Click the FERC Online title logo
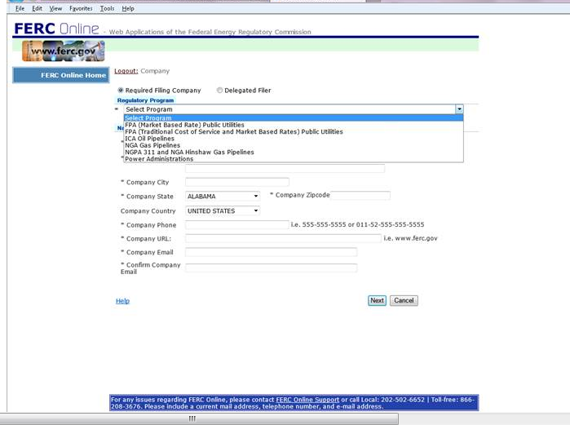This screenshot has width=570, height=425. [56, 29]
